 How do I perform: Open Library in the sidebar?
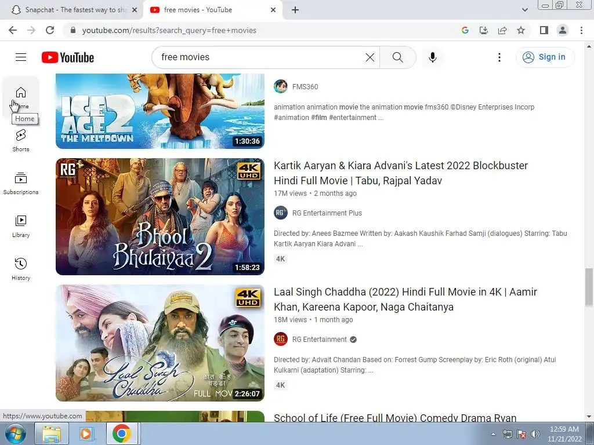point(21,227)
